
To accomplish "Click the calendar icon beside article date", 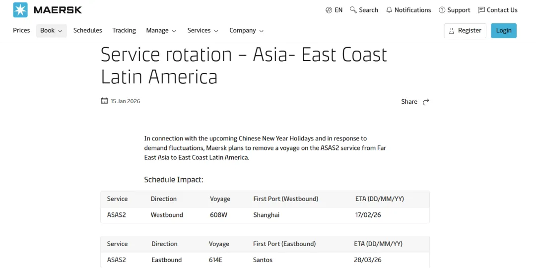I will tap(104, 101).
